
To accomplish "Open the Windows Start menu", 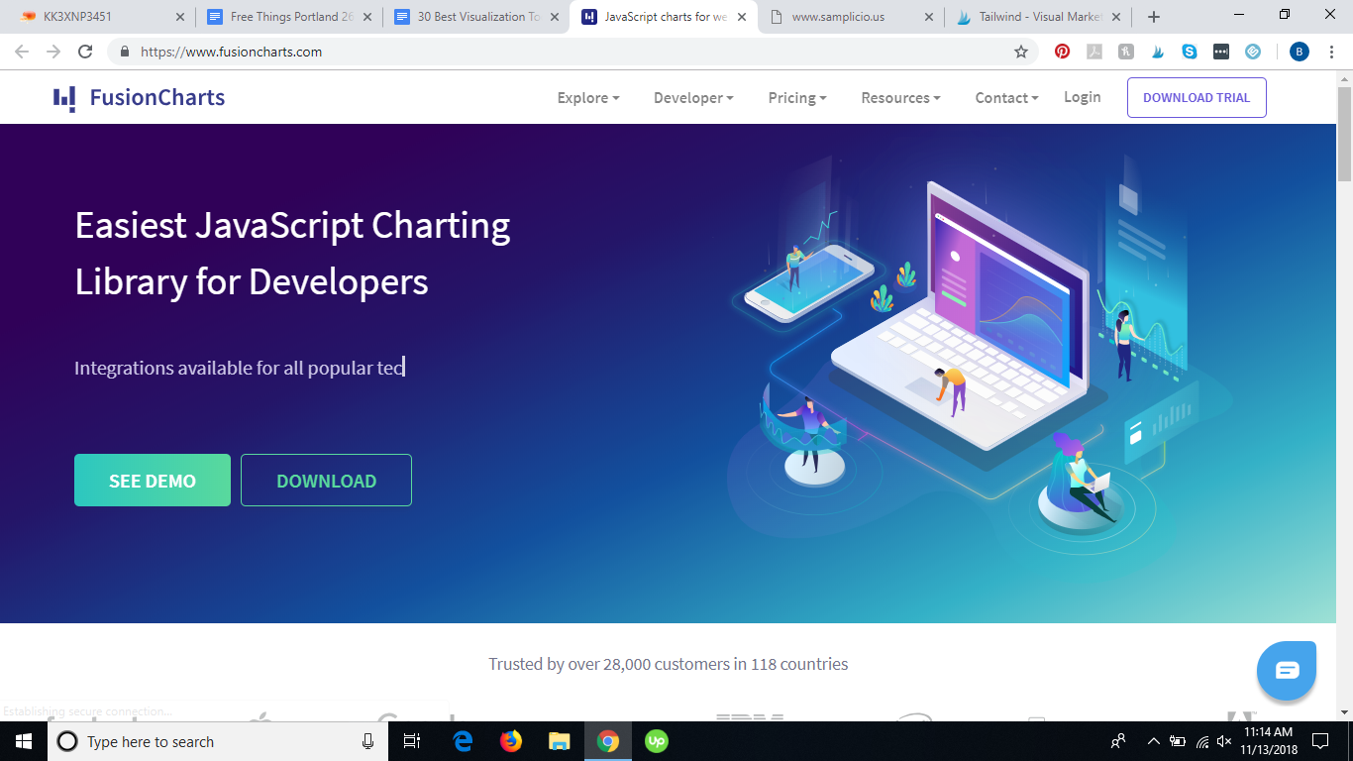I will (24, 741).
